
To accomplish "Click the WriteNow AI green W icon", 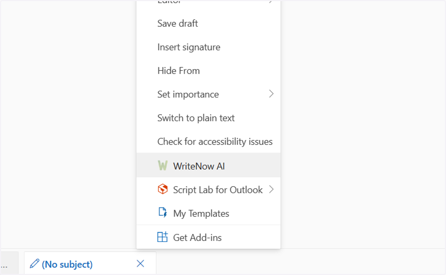I will [162, 166].
